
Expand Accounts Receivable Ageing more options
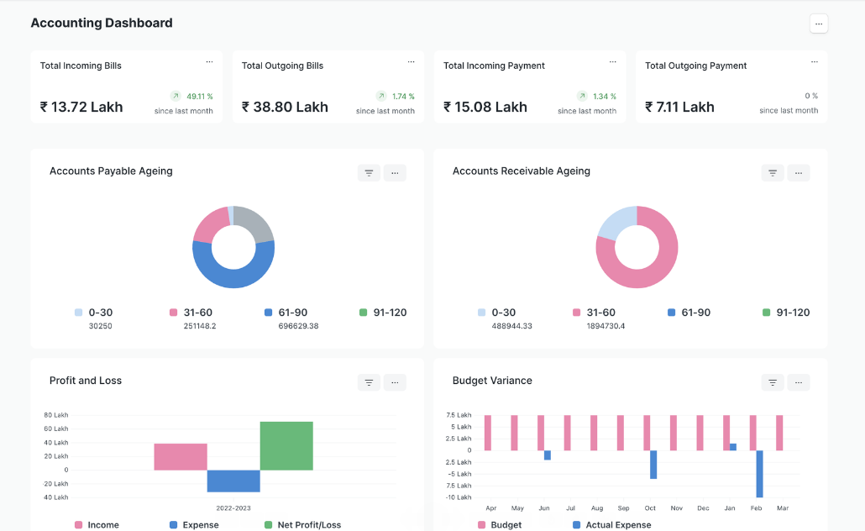point(799,173)
